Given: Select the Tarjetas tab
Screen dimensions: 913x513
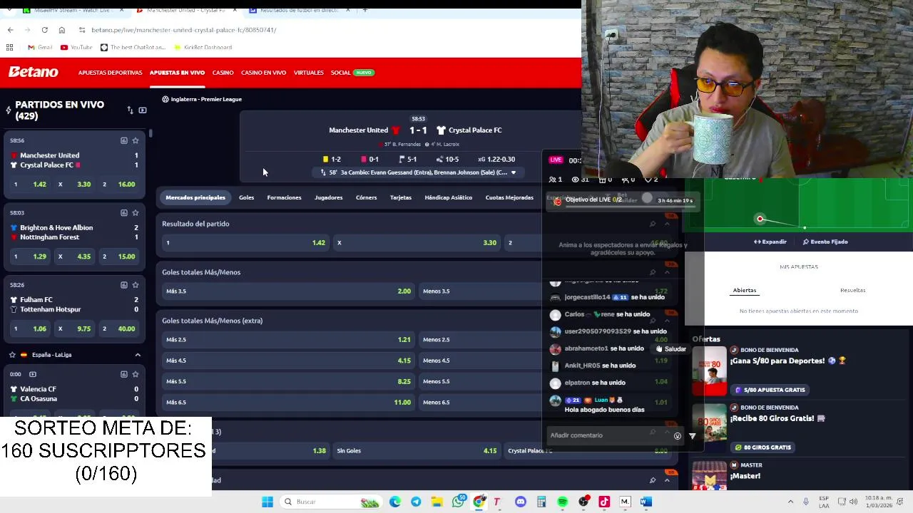Looking at the screenshot, I should [x=400, y=197].
